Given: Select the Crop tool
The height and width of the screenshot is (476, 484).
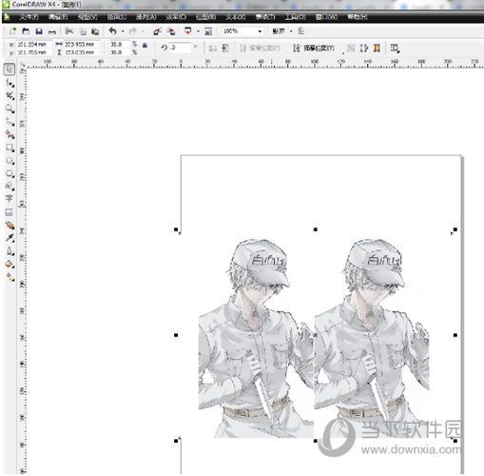Looking at the screenshot, I should 10,95.
